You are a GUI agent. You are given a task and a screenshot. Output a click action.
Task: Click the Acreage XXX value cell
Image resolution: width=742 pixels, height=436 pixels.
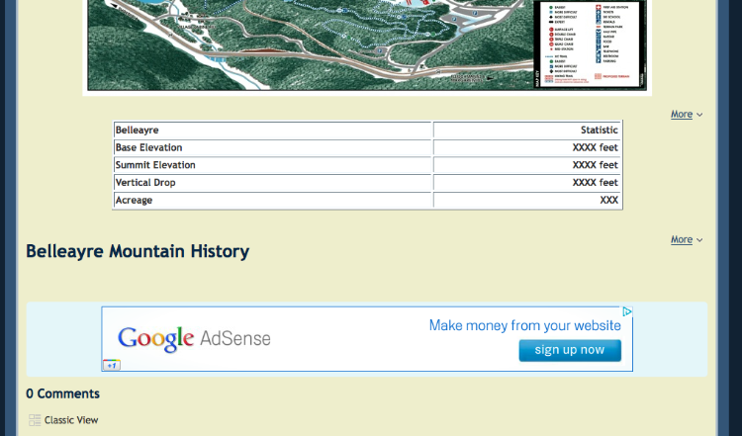(x=608, y=201)
